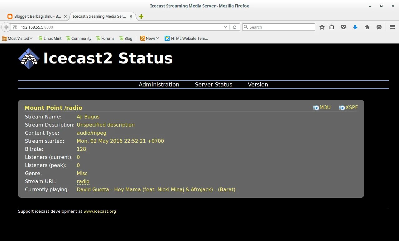Open the Linux Mint bookmark
Screen dimensions: 399x241
tap(50, 38)
